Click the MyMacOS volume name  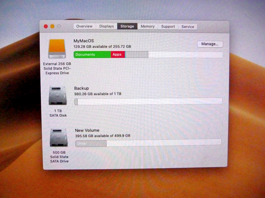coord(84,41)
